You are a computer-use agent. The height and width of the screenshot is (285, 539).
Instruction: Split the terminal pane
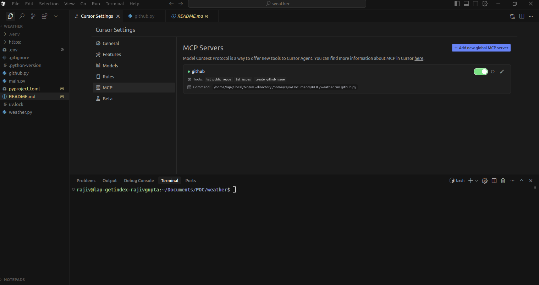point(494,180)
